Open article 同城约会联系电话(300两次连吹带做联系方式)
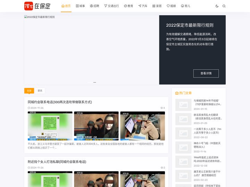 [60, 102]
